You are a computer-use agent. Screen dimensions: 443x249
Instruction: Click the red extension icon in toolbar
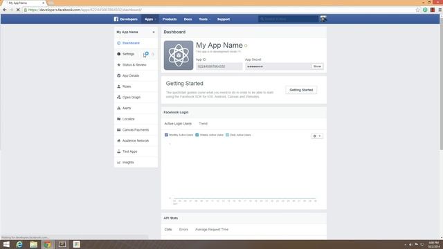tap(433, 10)
